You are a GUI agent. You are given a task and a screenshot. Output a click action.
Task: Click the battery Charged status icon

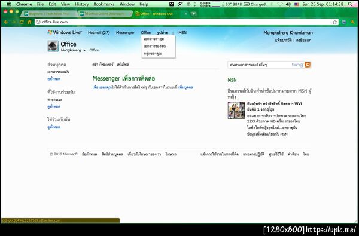click(x=254, y=4)
